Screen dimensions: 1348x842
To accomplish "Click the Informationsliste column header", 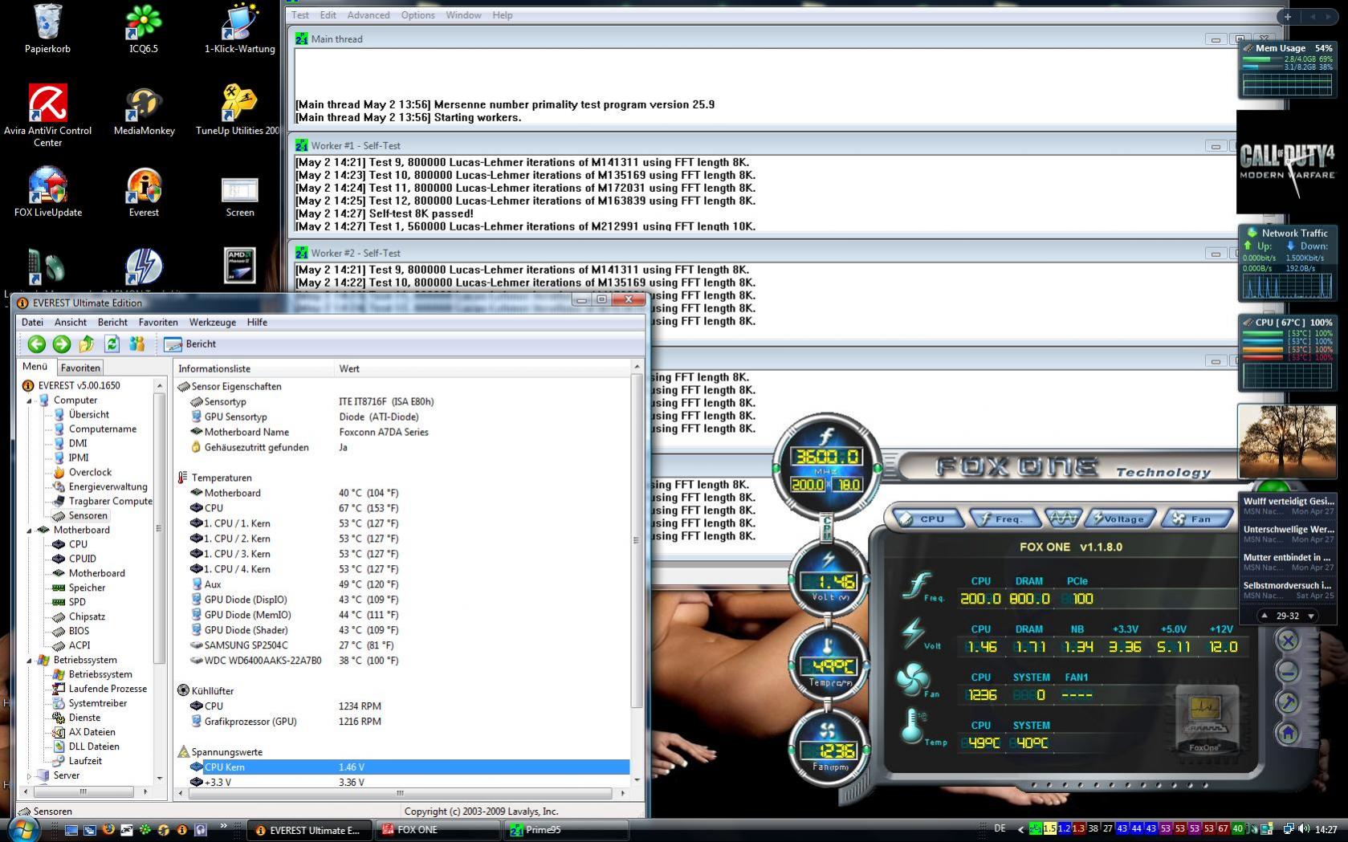I will point(254,368).
